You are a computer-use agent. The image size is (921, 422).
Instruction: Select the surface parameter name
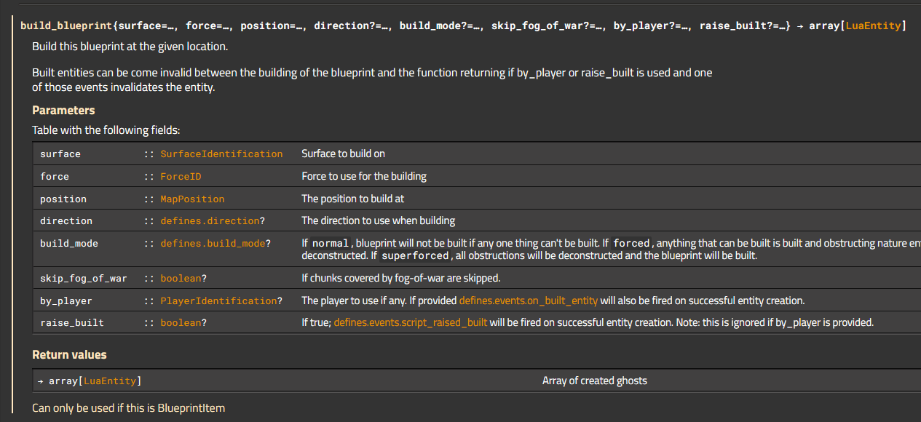[60, 154]
